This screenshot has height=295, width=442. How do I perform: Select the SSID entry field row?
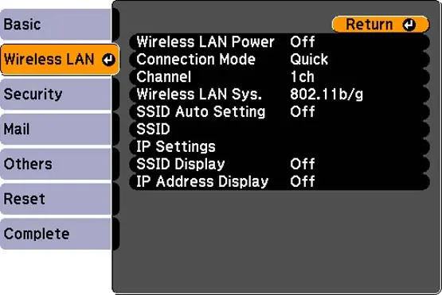pos(280,129)
